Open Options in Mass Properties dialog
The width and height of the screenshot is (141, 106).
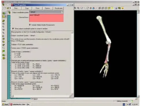click(x=47, y=8)
